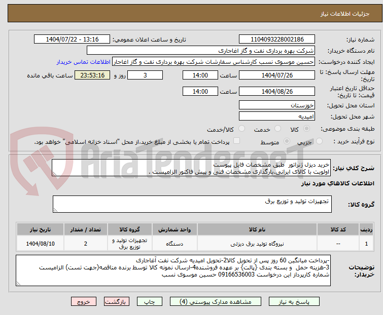Click the request creator field حسین موسوی نسب
Image resolution: width=383 pixels, height=315 pixels.
pos(214,62)
